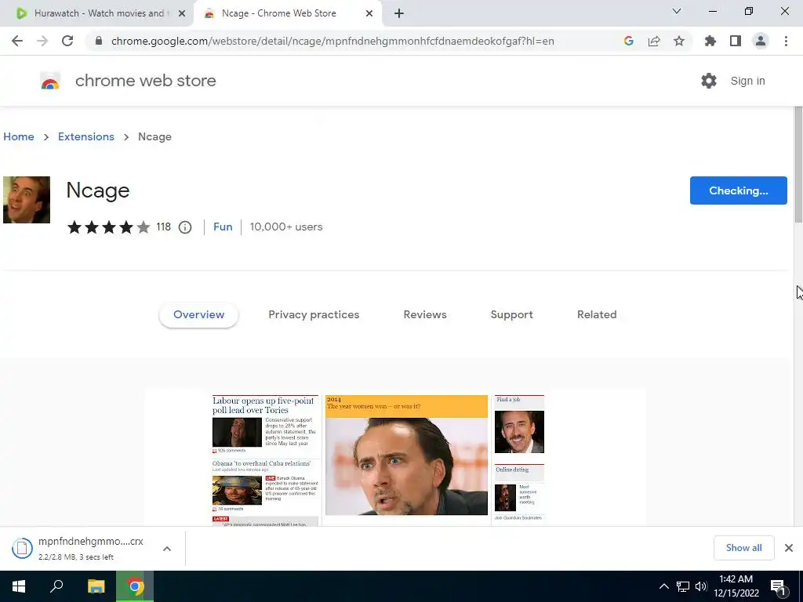Open the Chrome three-dot menu

786,41
